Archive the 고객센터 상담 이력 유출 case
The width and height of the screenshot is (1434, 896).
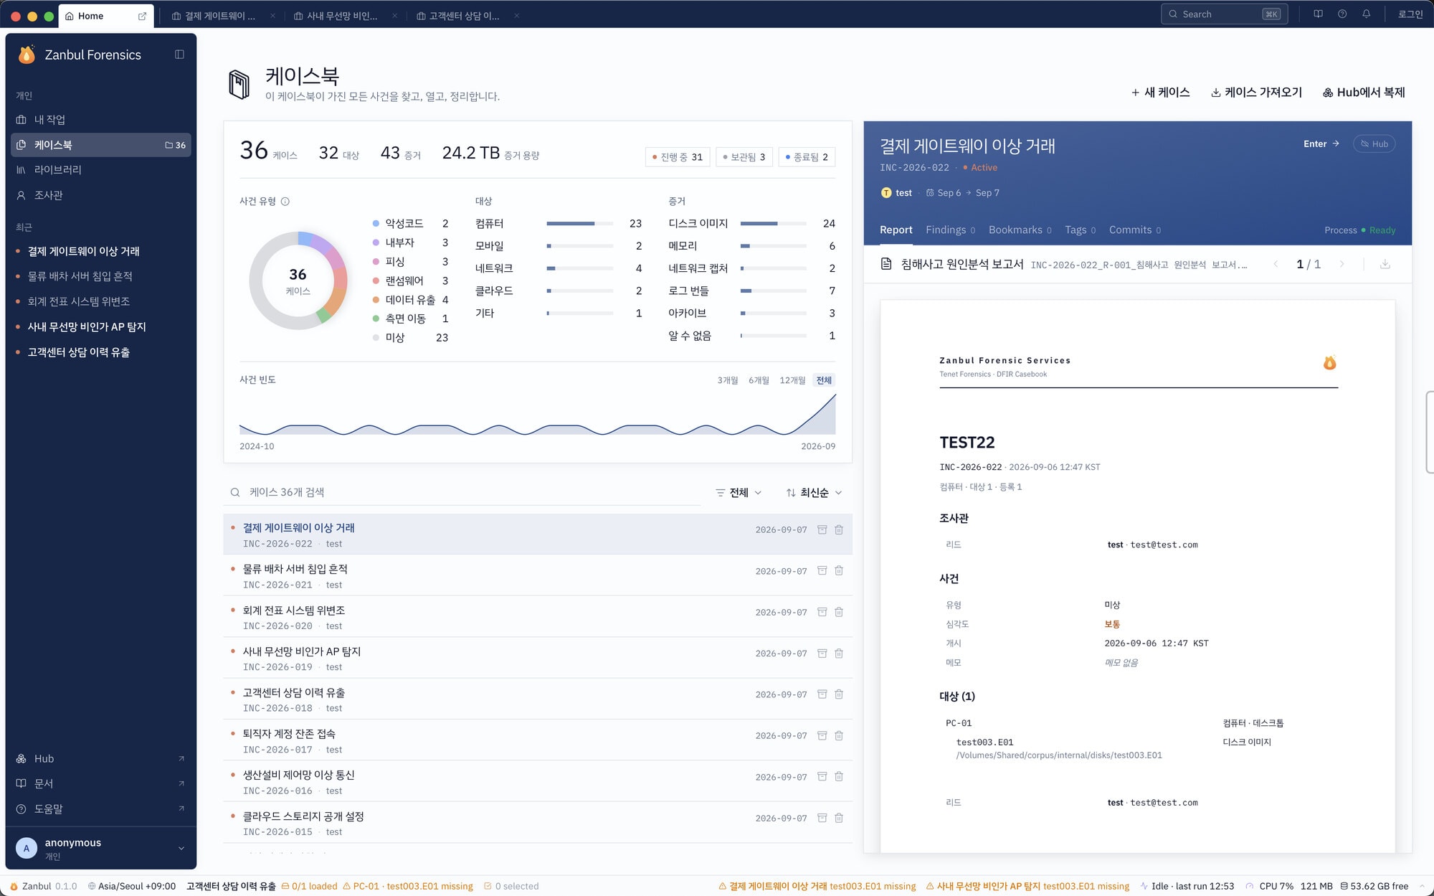click(822, 694)
